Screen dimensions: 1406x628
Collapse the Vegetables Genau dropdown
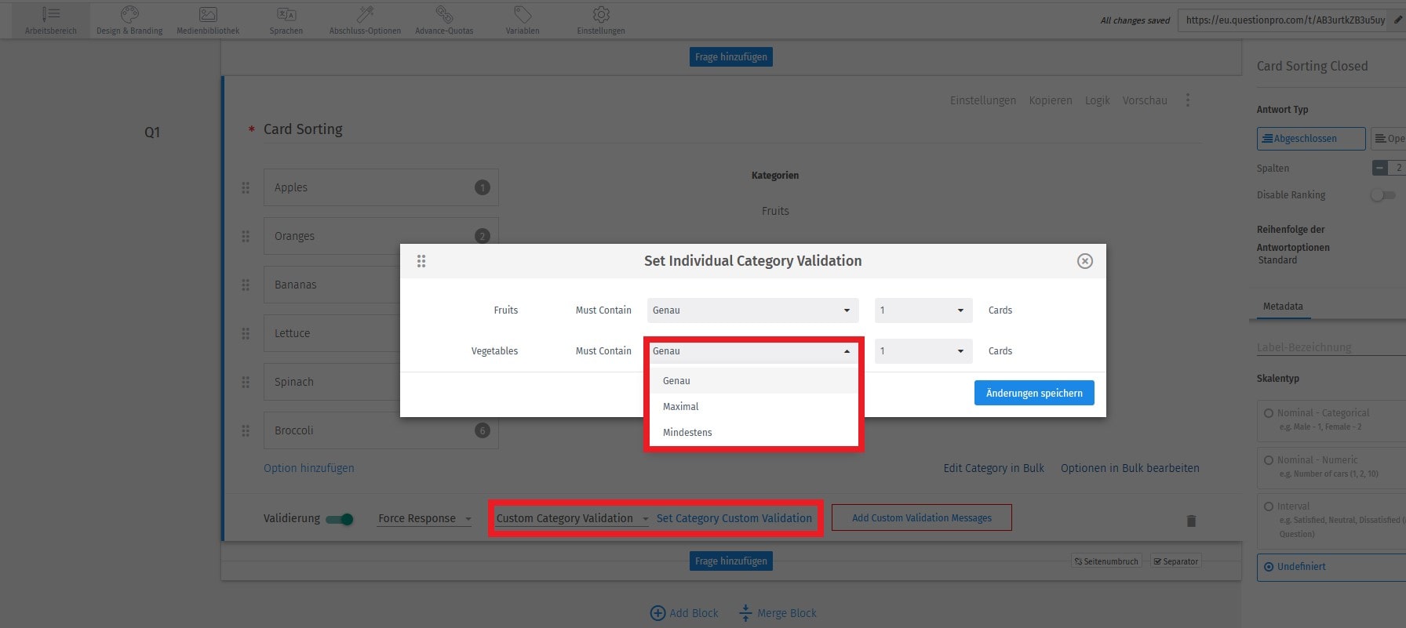(753, 351)
